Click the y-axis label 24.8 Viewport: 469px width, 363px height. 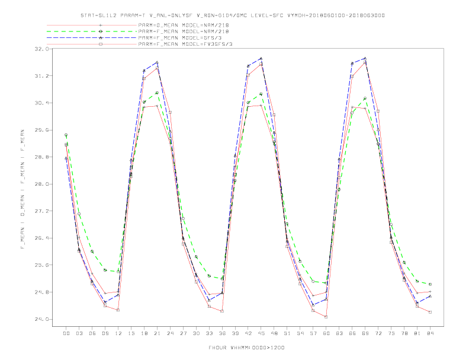pyautogui.click(x=41, y=292)
